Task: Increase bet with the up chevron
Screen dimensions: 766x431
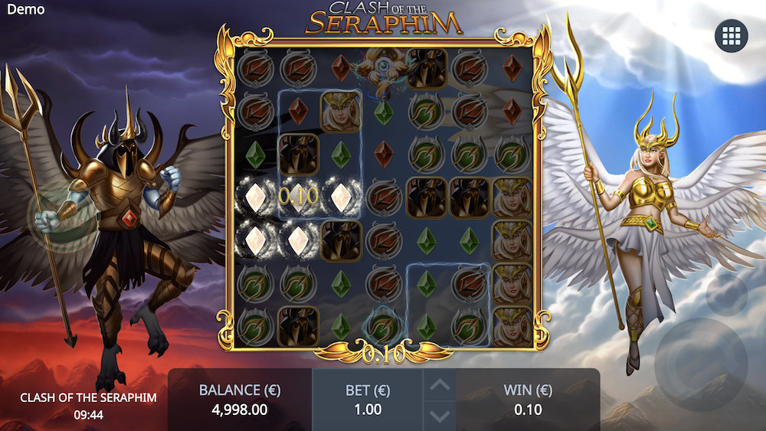Action: point(440,385)
